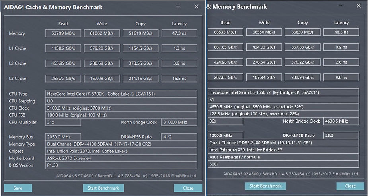
Task: Click the Asus Rampage IV Formula field
Action: click(283, 157)
